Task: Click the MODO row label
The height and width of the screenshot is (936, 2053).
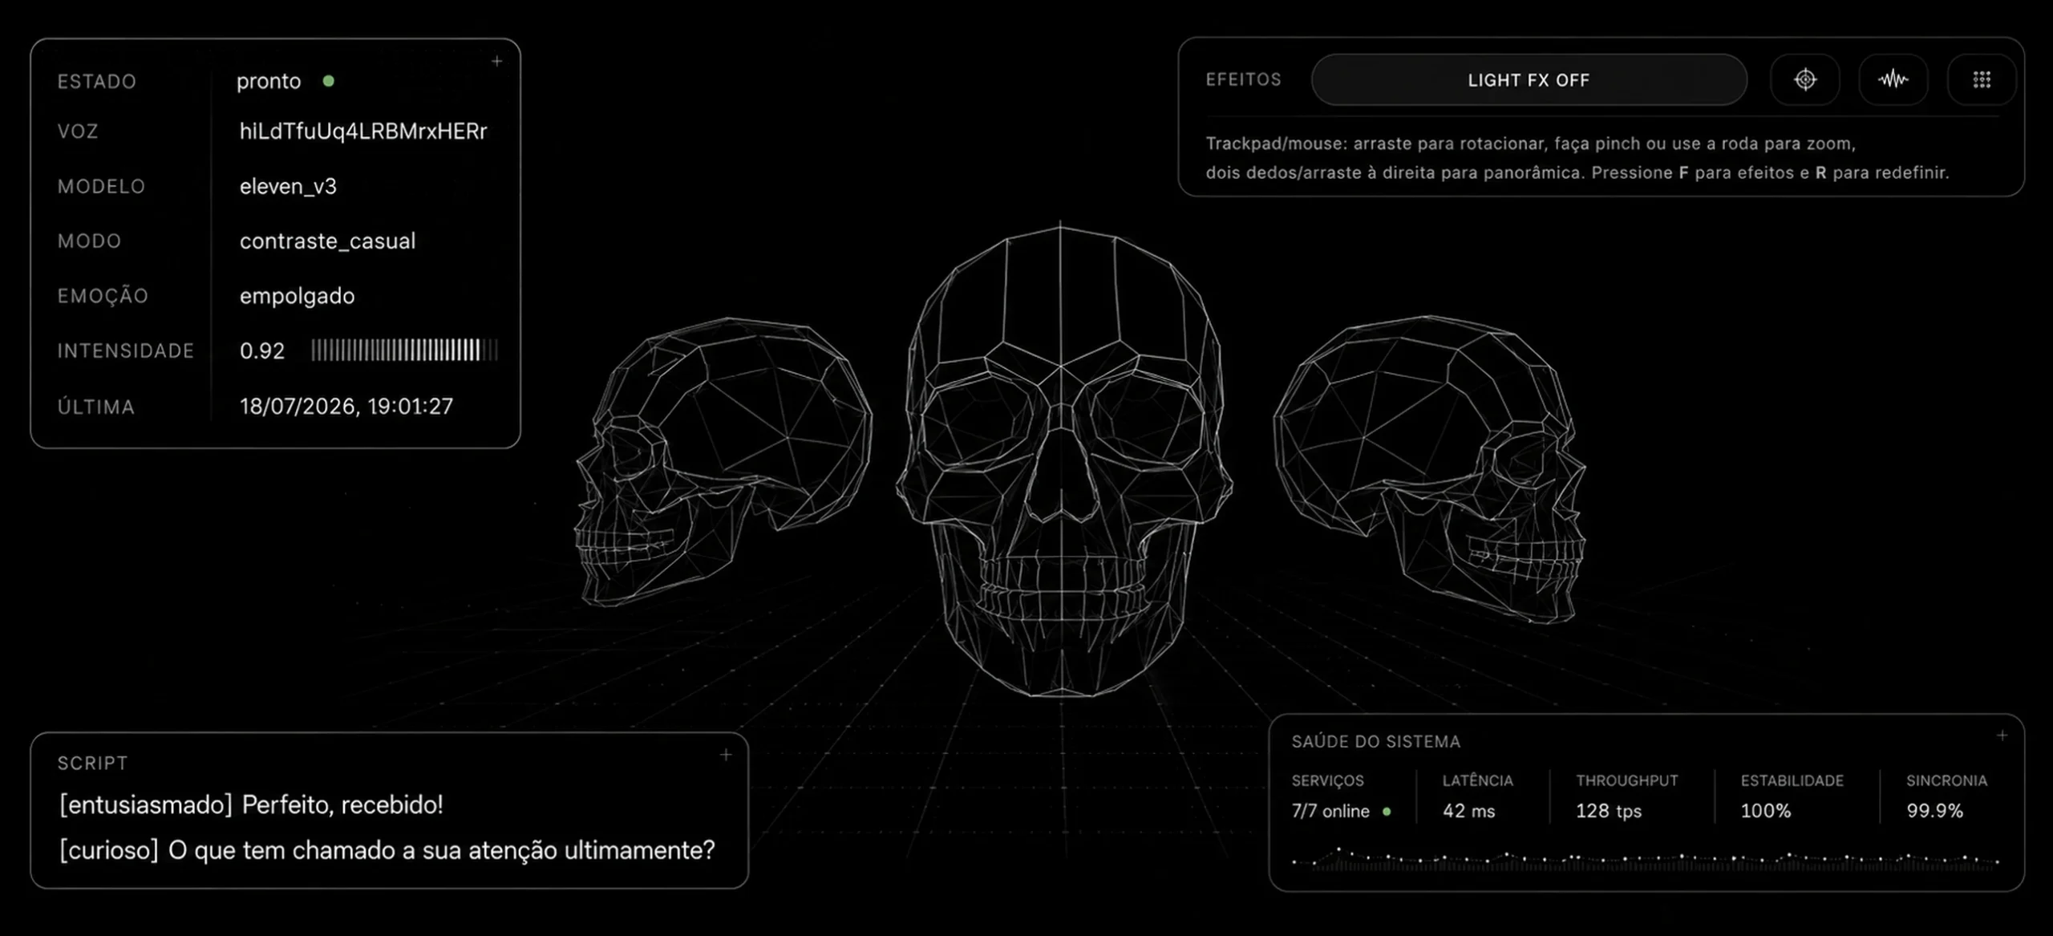Action: tap(89, 241)
